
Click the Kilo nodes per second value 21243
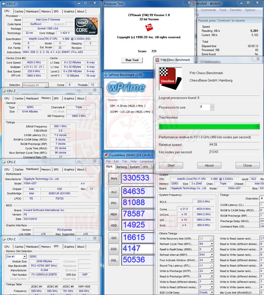point(234,152)
